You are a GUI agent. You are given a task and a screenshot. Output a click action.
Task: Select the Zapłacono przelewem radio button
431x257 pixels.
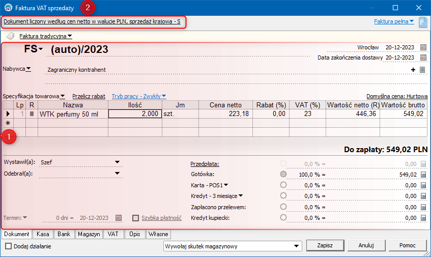pyautogui.click(x=283, y=207)
